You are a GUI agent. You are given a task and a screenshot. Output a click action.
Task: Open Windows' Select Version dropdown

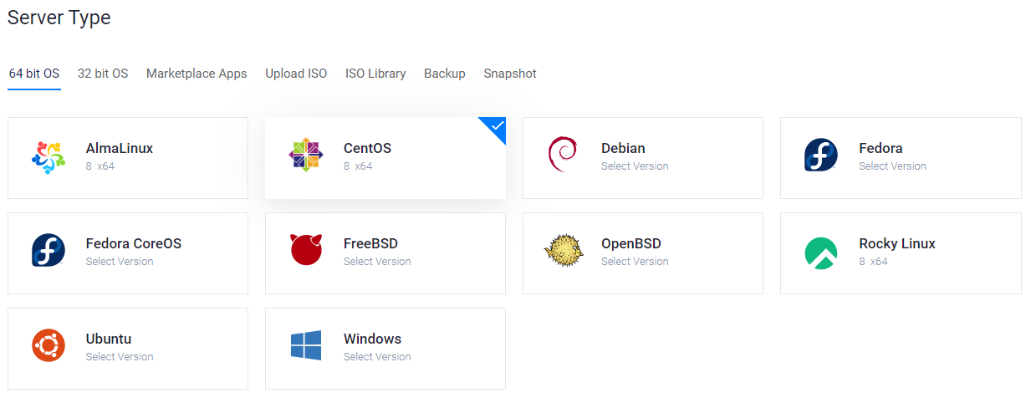click(x=377, y=357)
